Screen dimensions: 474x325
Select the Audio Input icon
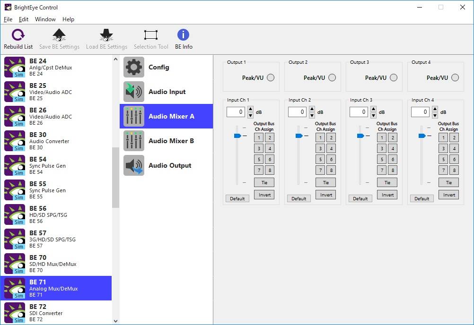tap(134, 92)
